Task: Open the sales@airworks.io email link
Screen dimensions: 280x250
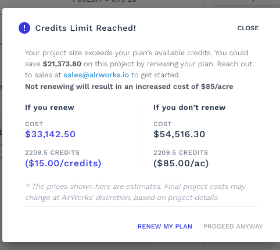Action: tap(96, 75)
